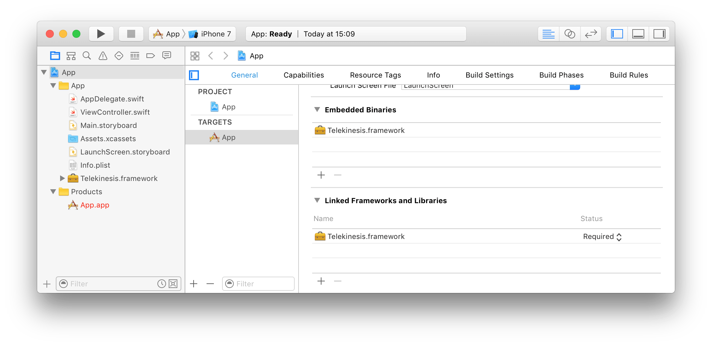
Task: Toggle the Debug area panel
Action: tap(638, 34)
